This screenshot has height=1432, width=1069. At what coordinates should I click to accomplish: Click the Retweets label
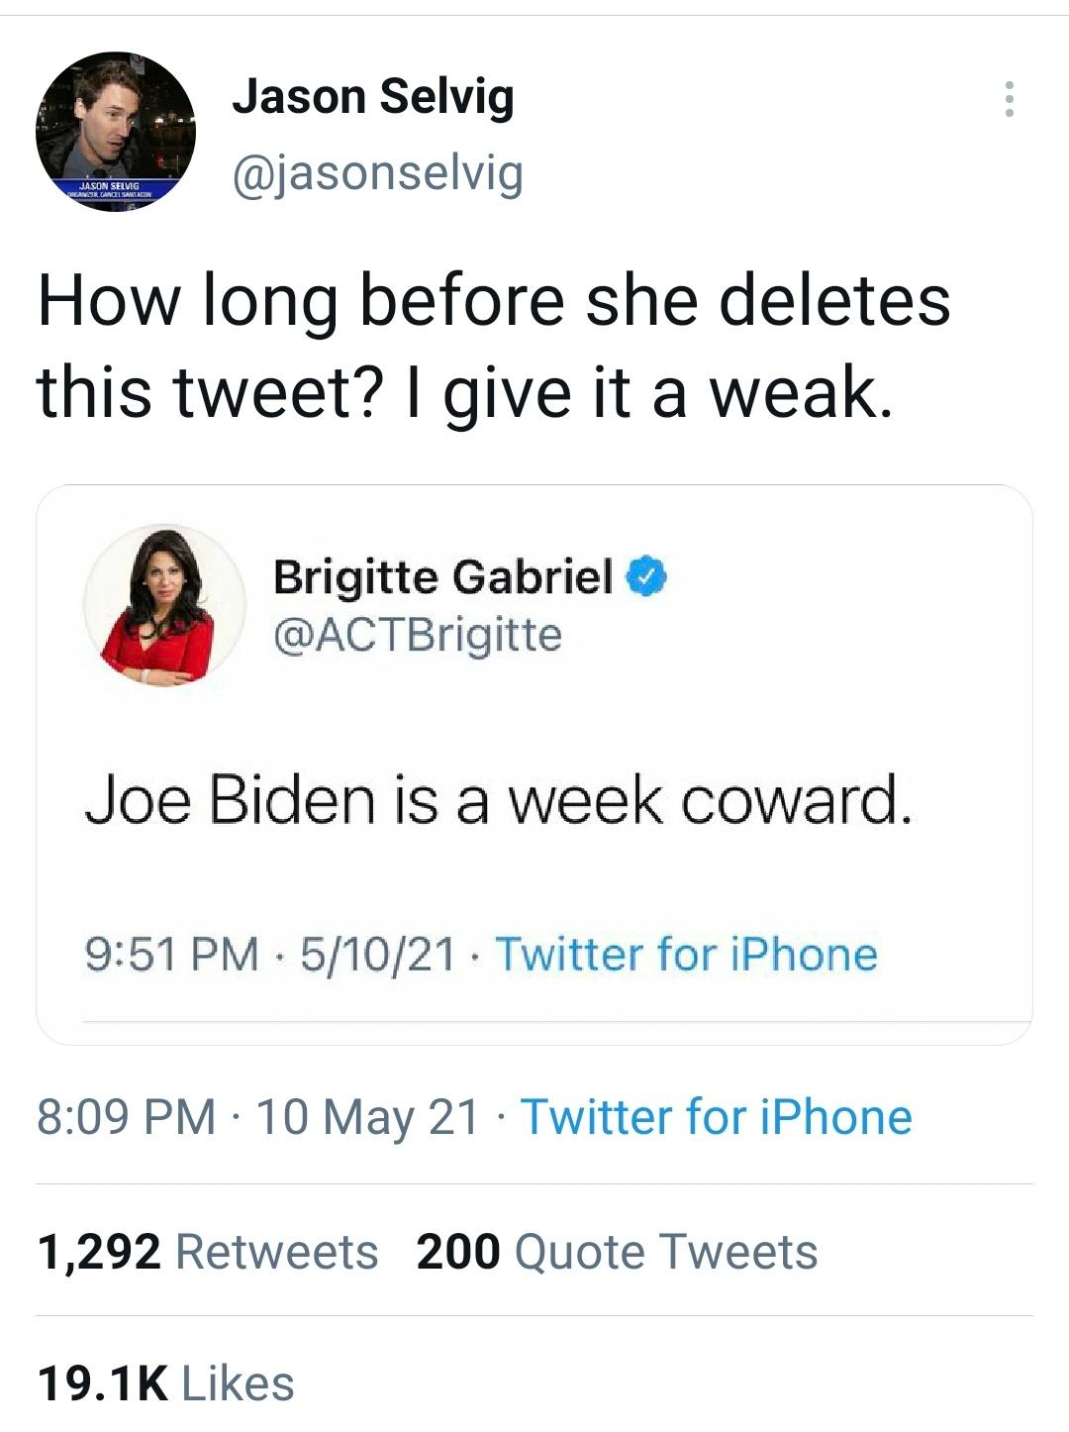(x=276, y=1251)
